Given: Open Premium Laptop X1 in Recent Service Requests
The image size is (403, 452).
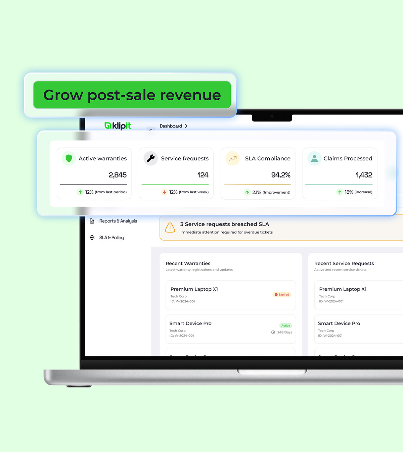Looking at the screenshot, I should point(358,295).
